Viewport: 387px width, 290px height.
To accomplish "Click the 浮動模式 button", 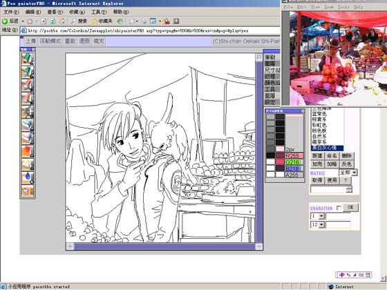I will click(x=50, y=41).
